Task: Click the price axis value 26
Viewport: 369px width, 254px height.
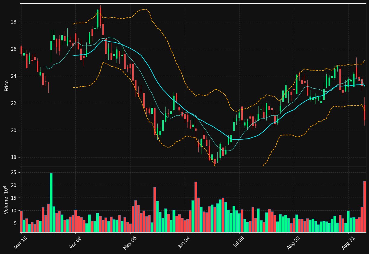Action: (x=14, y=49)
